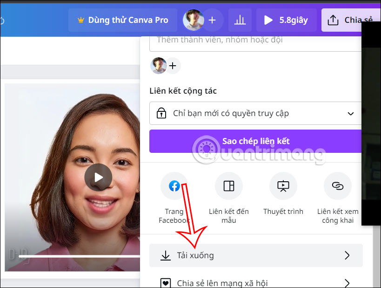
Task: Click the Liên kết xem công khai icon
Action: coord(337,185)
